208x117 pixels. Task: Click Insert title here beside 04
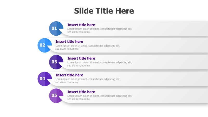69,75
